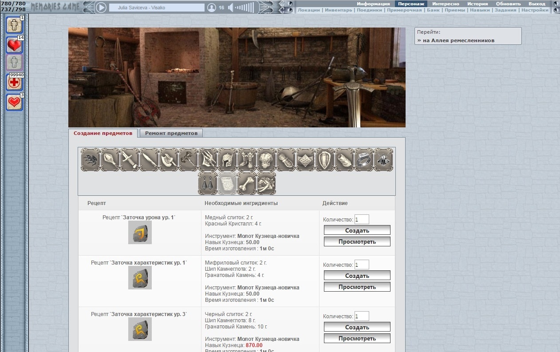Screen dimensions: 560x352
Task: Open the ring jewelry category
Action: (x=364, y=160)
